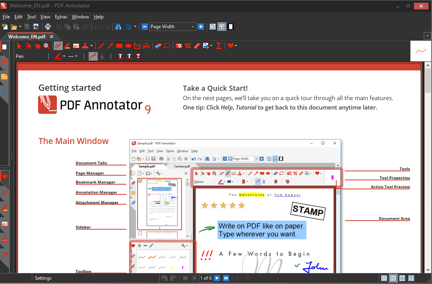This screenshot has width=432, height=284.
Task: Expand the grid options dropdown arrow
Action: [x=135, y=27]
